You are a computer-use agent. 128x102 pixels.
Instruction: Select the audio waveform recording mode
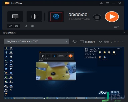tap(34, 17)
